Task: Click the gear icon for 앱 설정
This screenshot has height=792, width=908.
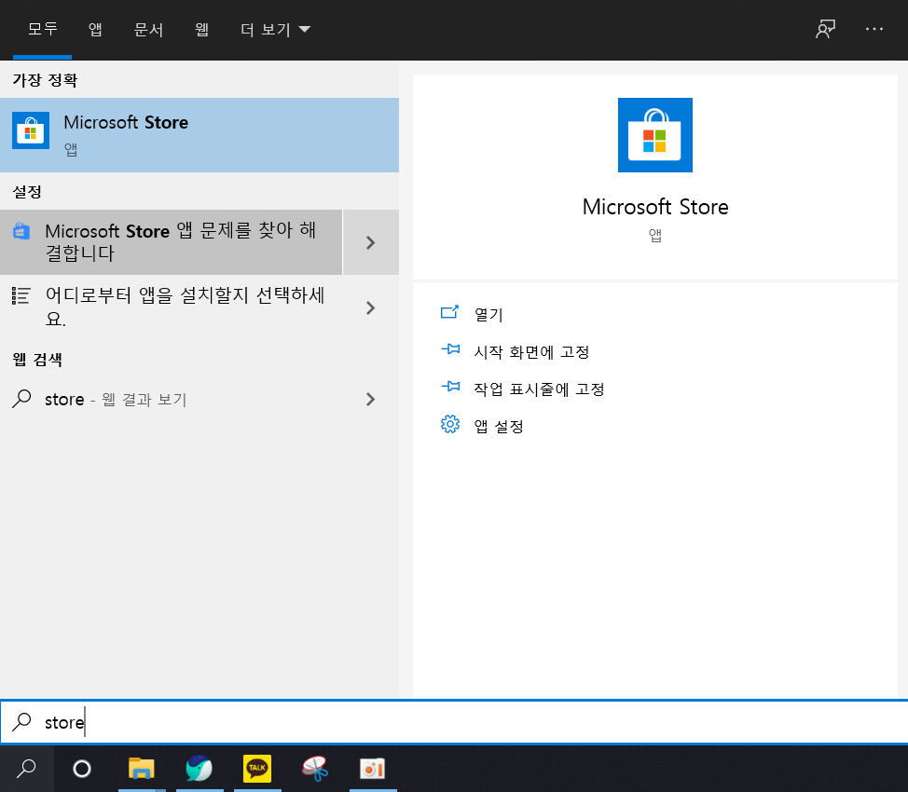Action: click(450, 424)
